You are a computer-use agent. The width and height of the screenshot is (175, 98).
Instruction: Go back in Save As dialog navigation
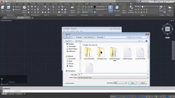pyautogui.click(x=65, y=37)
